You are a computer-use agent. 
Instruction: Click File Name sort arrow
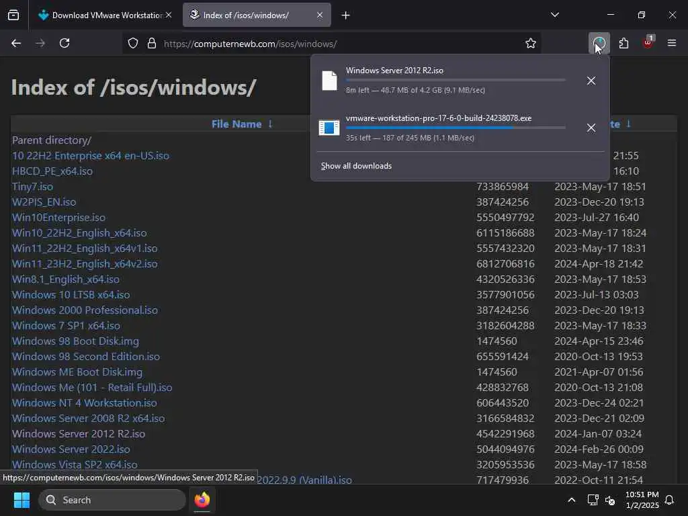click(270, 124)
